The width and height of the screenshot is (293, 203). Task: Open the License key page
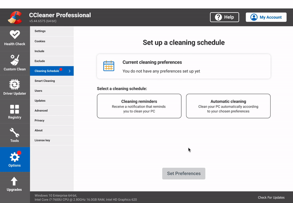tap(52, 140)
